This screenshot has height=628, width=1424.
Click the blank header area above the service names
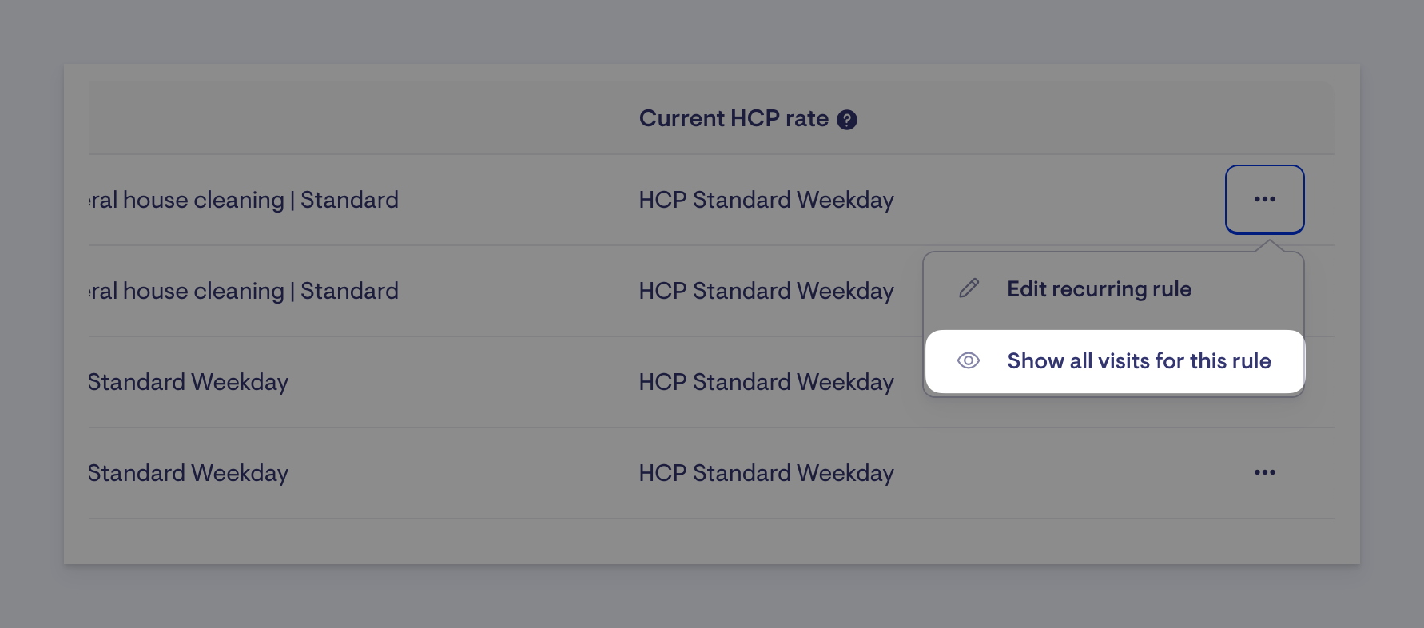coord(360,118)
